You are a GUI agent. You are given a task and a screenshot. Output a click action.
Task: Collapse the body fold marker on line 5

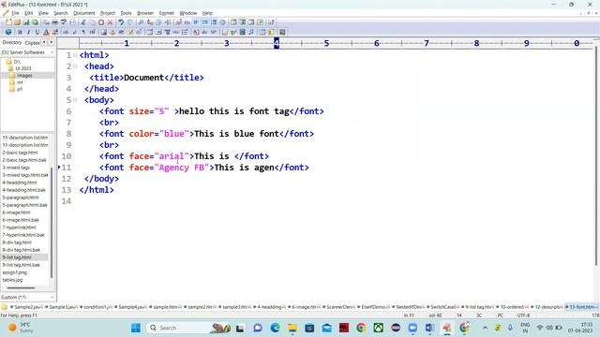pyautogui.click(x=75, y=100)
